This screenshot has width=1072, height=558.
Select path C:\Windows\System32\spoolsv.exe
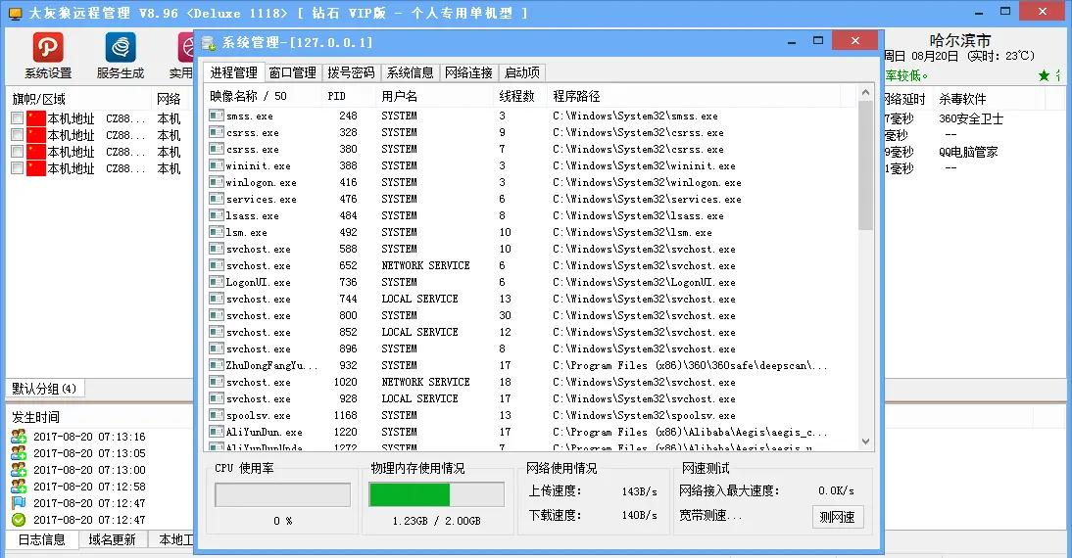644,415
